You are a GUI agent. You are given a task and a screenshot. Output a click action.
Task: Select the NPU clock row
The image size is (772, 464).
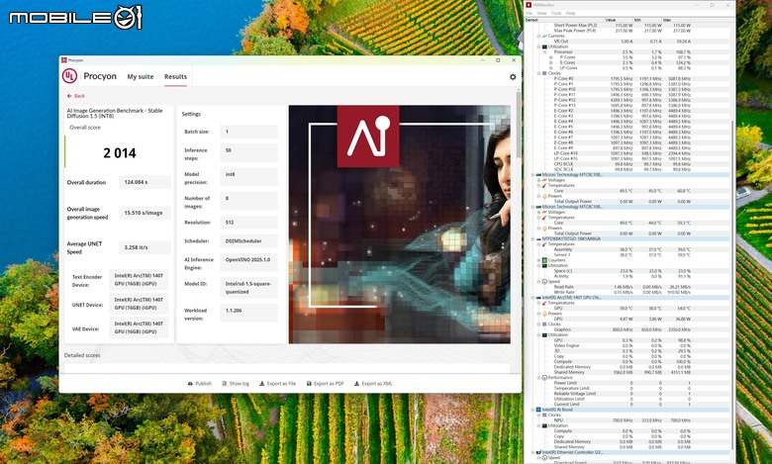[627, 420]
